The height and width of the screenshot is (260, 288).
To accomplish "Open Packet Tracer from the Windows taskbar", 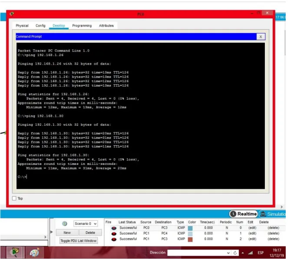I will click(x=15, y=253).
